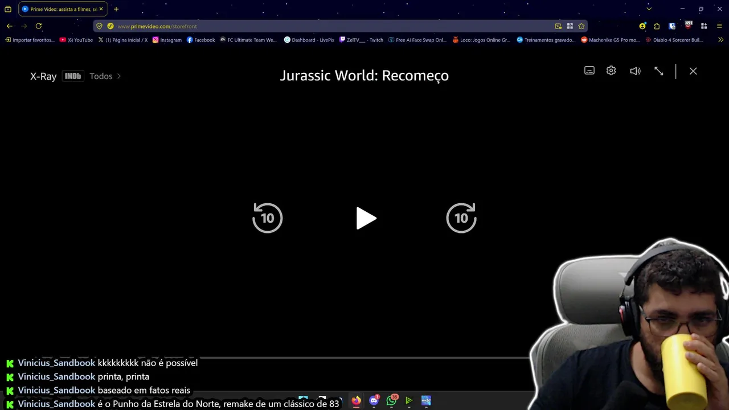Close the Prime Video tab
The image size is (729, 410).
(x=101, y=9)
